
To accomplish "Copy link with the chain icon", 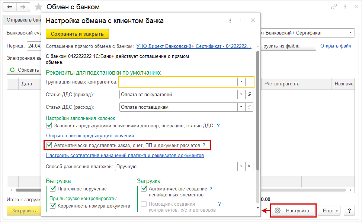I will pos(334,7).
